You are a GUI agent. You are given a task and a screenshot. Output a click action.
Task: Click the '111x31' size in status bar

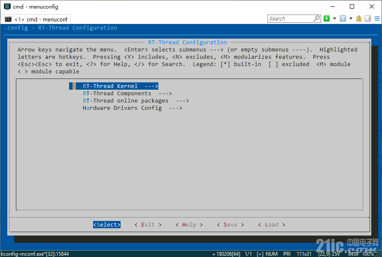coord(304,254)
